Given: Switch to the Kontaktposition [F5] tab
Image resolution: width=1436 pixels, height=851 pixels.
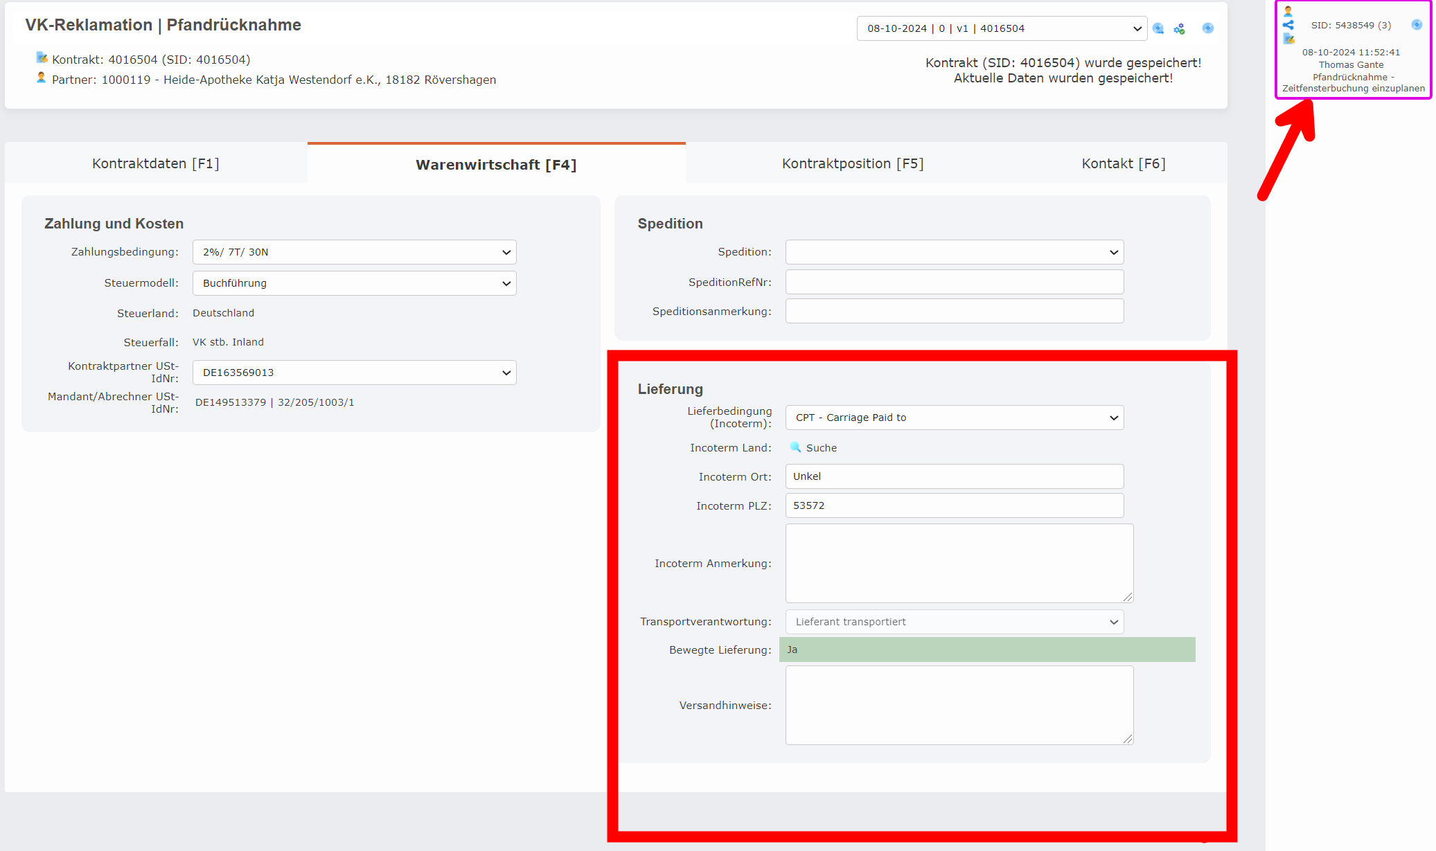Looking at the screenshot, I should [852, 163].
